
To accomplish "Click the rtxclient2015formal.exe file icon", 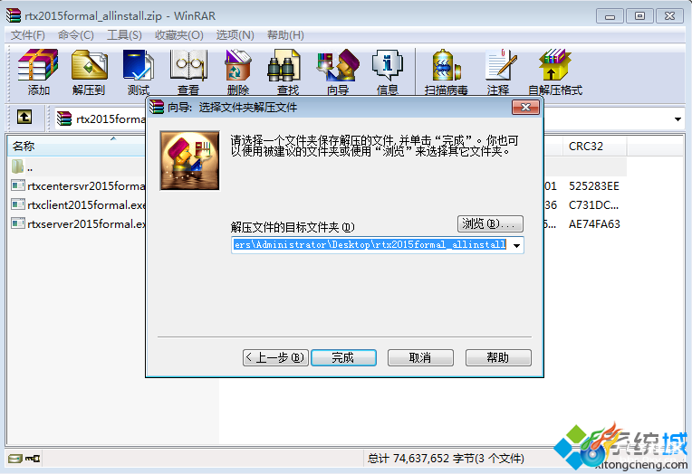I will point(18,204).
